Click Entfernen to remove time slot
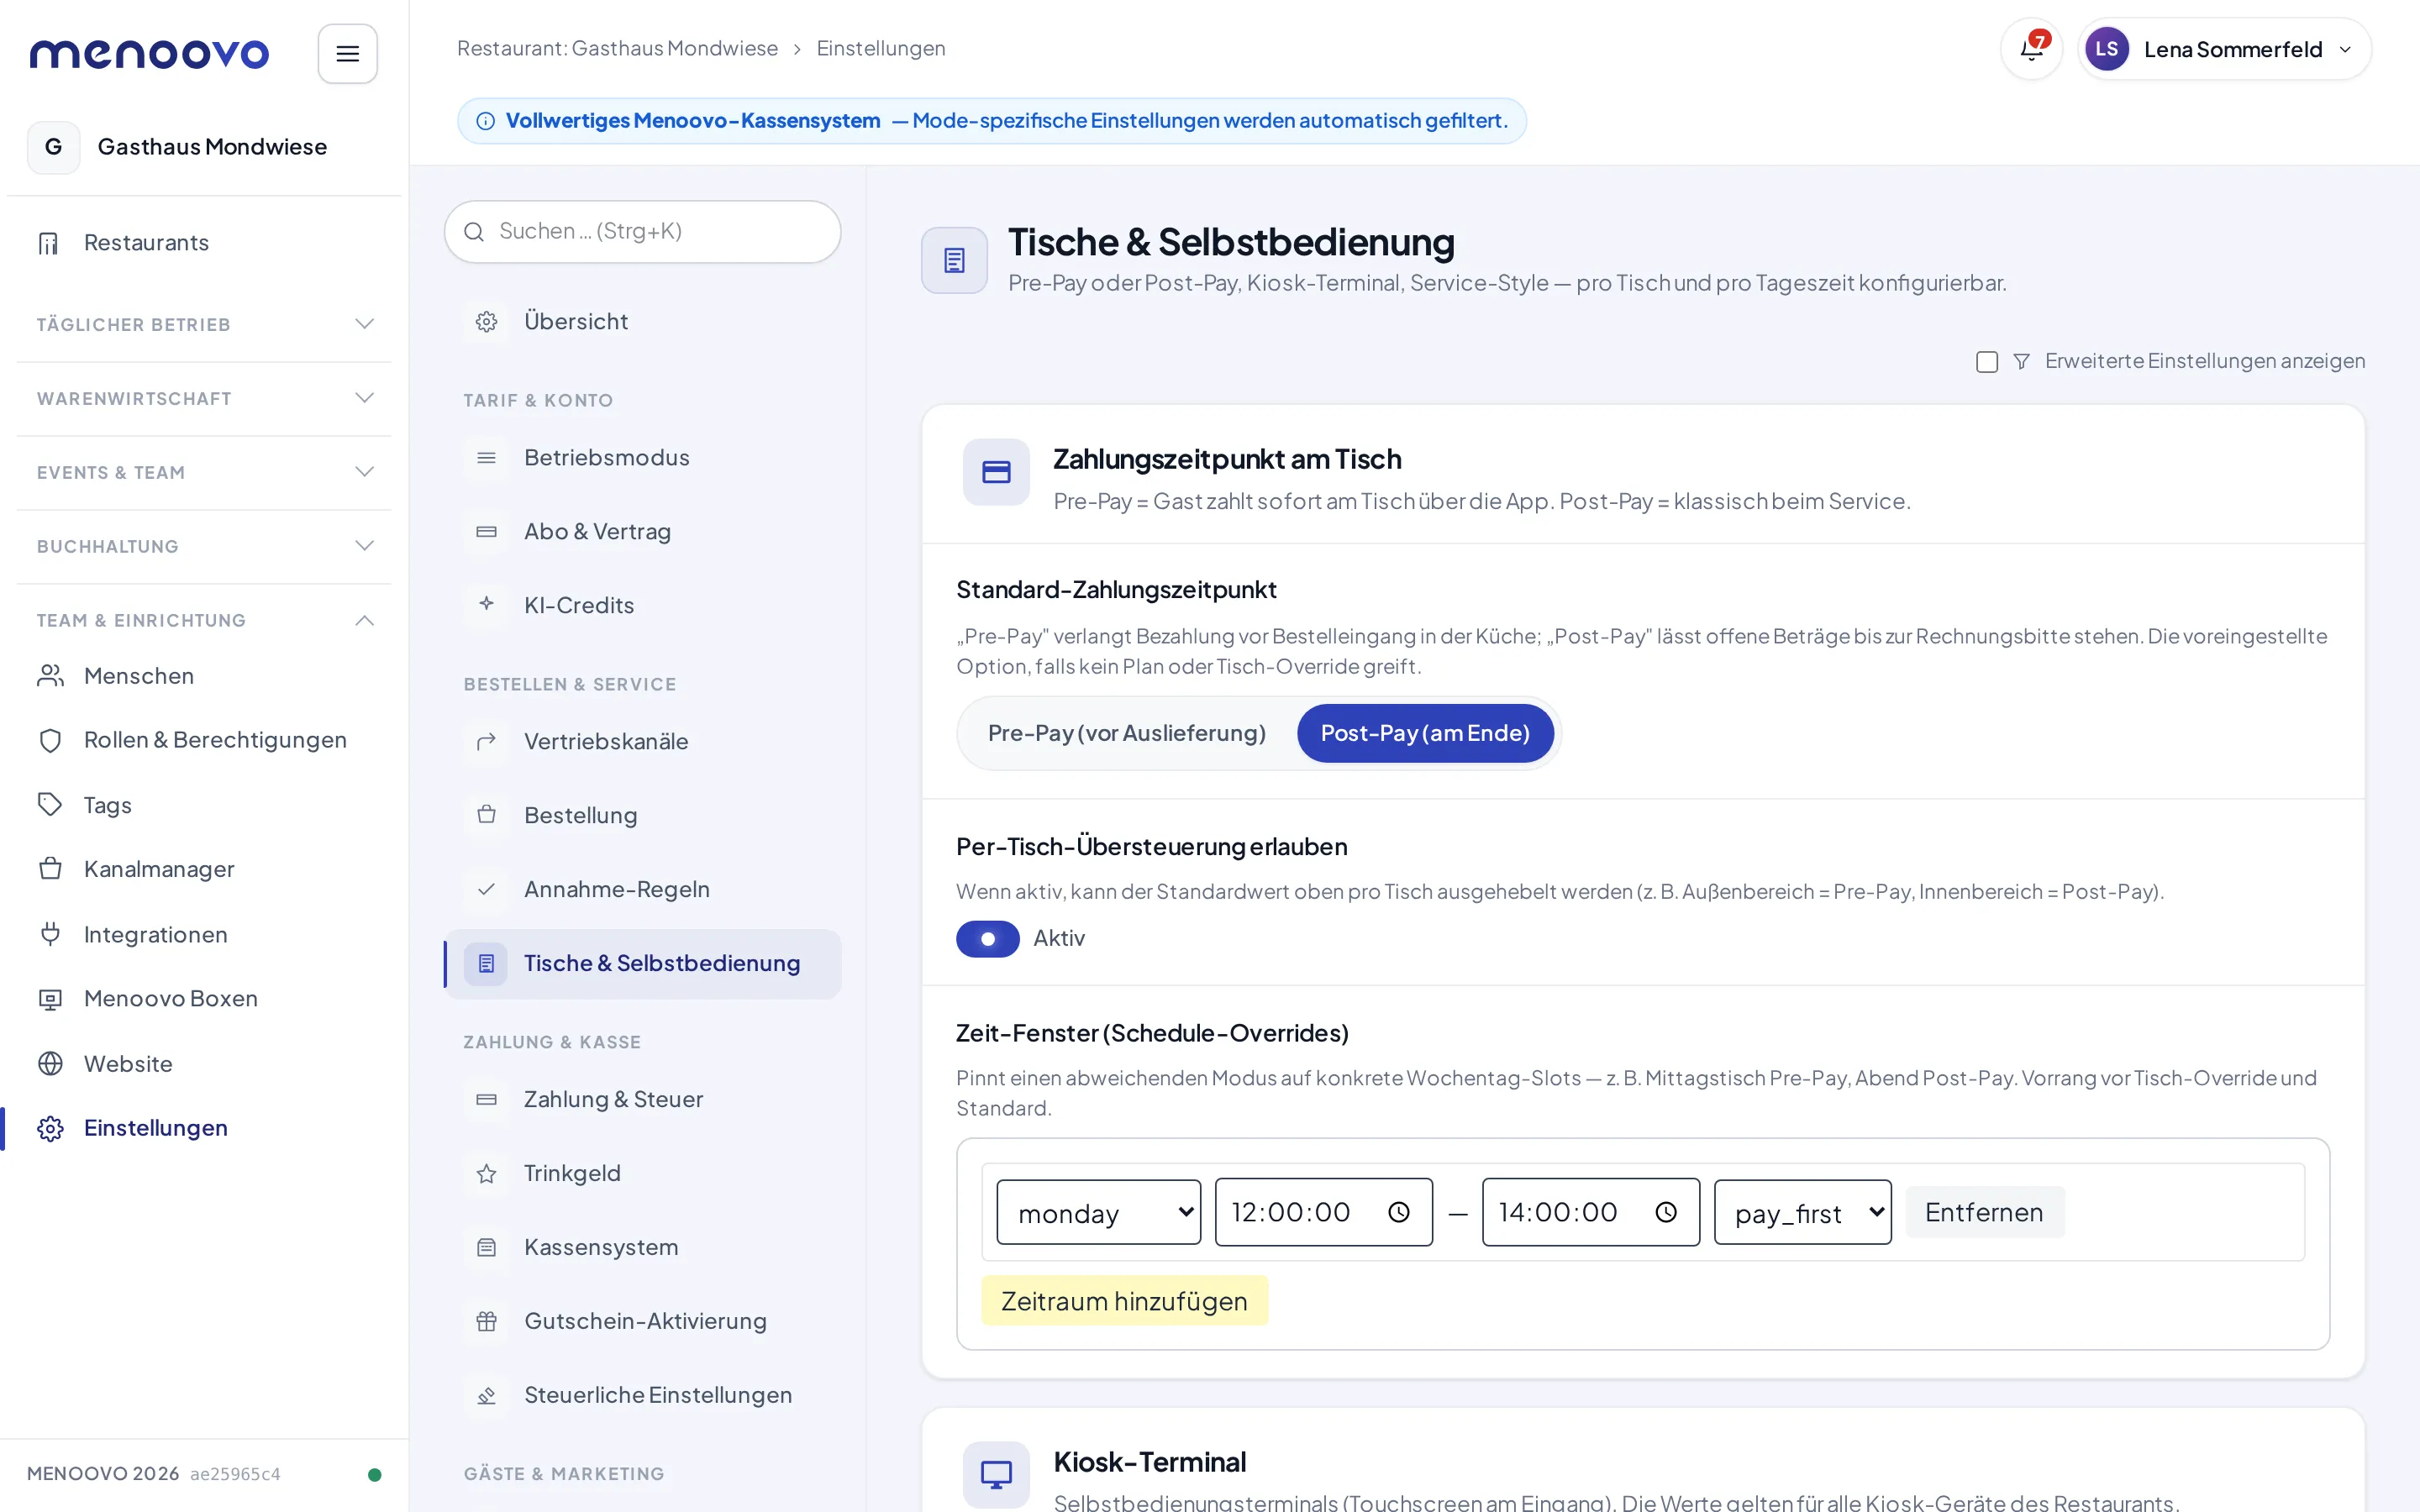This screenshot has width=2420, height=1512. coord(1984,1212)
